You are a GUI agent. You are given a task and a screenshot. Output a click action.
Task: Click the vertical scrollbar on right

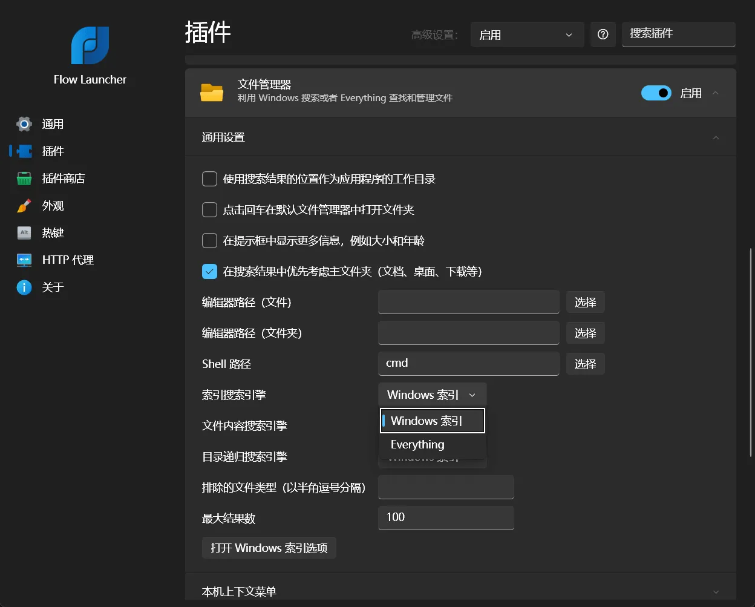coord(751,352)
